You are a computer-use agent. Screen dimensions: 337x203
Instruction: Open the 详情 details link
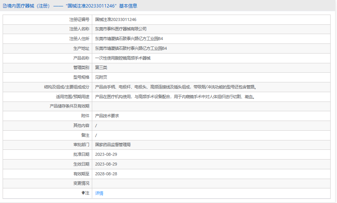point(99,193)
